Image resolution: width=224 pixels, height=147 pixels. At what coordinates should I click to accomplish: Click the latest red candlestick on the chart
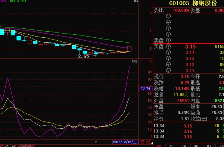[129, 49]
